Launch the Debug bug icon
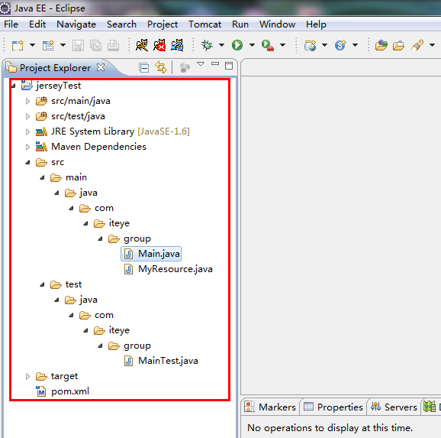This screenshot has width=441, height=438. [207, 45]
